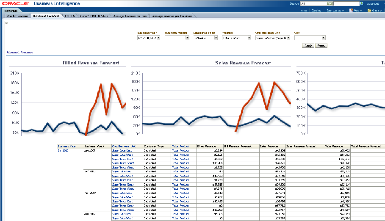Open the Catalog link

pyautogui.click(x=316, y=10)
